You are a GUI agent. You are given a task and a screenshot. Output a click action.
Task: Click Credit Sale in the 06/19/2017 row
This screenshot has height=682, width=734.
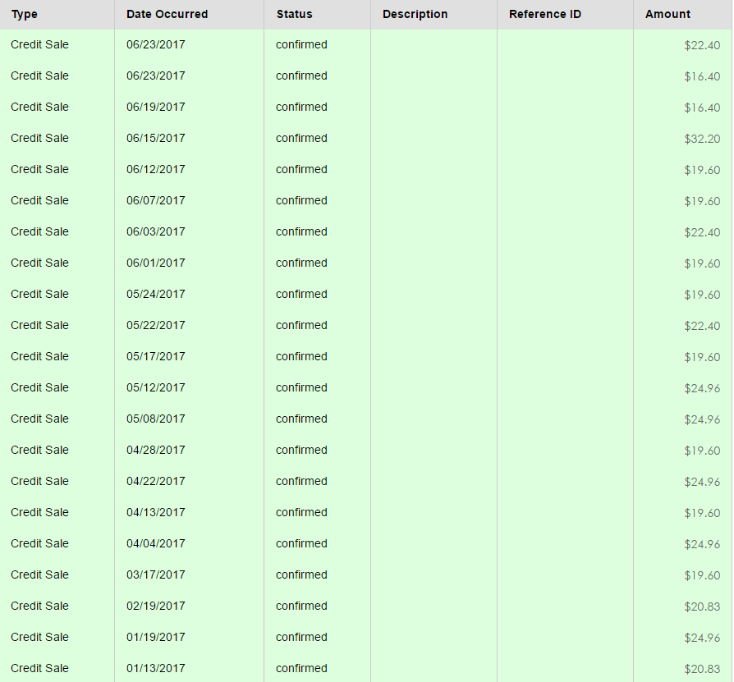tap(39, 108)
